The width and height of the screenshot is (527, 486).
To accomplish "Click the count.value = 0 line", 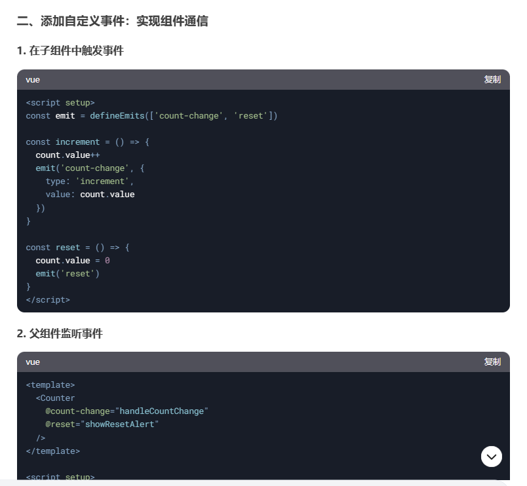I will coord(73,261).
